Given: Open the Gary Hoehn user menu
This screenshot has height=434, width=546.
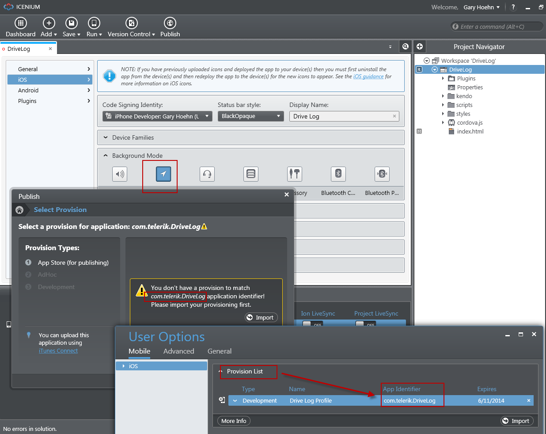Looking at the screenshot, I should [x=482, y=7].
